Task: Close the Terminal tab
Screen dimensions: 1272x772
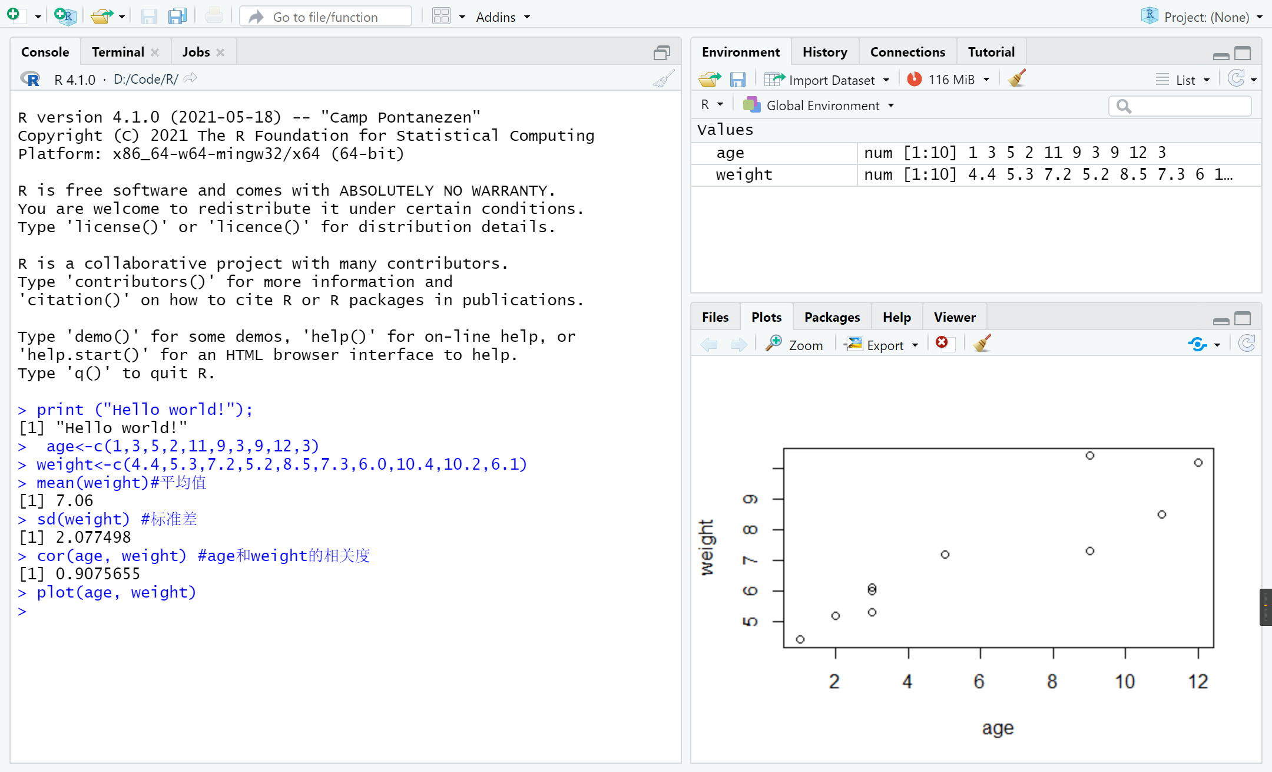Action: click(155, 52)
